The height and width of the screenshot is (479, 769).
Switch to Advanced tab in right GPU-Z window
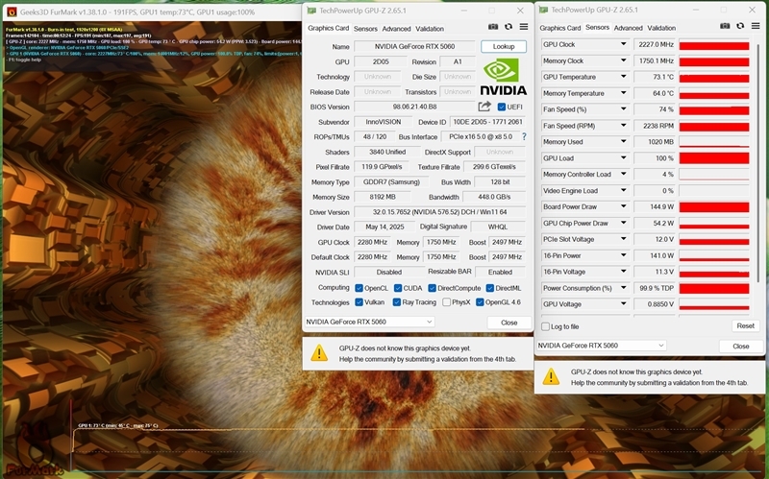pyautogui.click(x=628, y=28)
